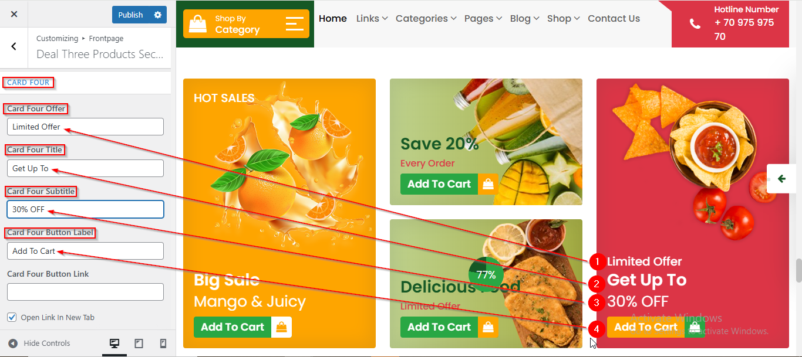Click the left arrow slider button
The height and width of the screenshot is (357, 802).
[781, 179]
